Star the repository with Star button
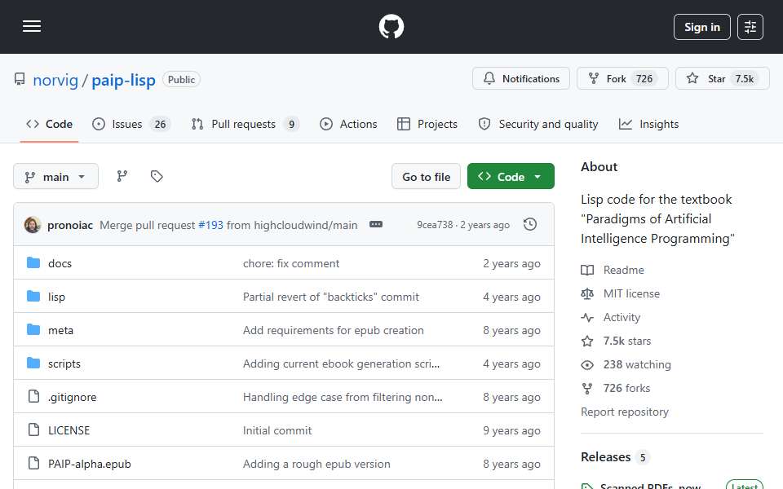This screenshot has width=783, height=489. [x=722, y=79]
